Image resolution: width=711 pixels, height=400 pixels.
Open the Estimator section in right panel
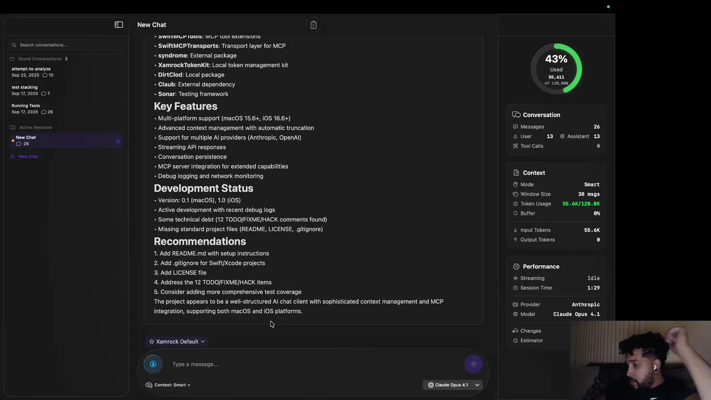[528, 341]
